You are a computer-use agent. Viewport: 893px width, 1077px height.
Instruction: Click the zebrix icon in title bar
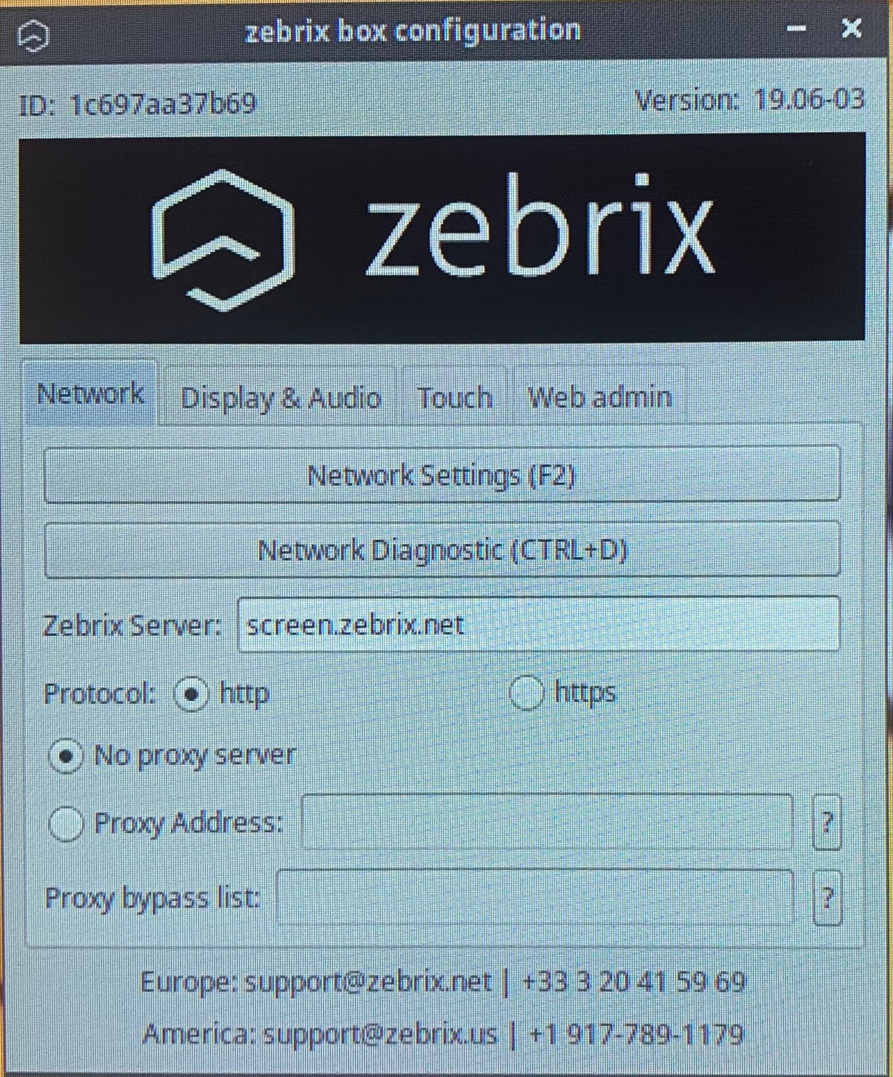33,35
